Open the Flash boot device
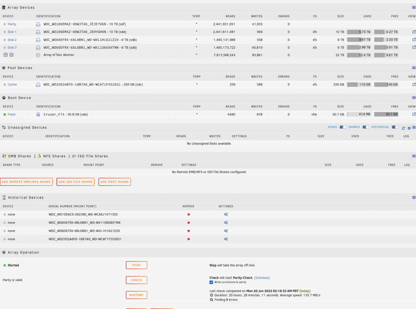The image size is (416, 309). (12, 115)
